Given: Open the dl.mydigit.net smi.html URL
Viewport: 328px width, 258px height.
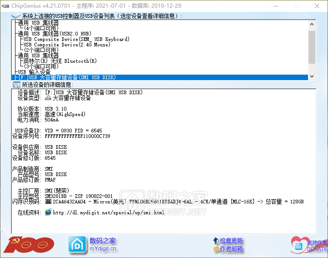Looking at the screenshot, I should coord(109,212).
